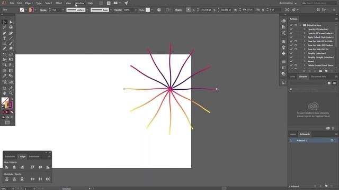This screenshot has height=190, width=339.
Task: Select the Rotate tool
Action: point(4,54)
